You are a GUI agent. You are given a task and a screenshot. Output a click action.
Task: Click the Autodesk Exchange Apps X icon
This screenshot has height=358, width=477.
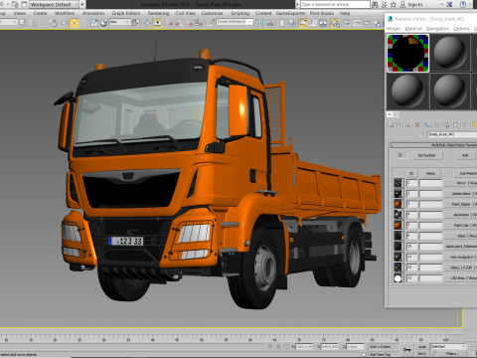pyautogui.click(x=449, y=4)
